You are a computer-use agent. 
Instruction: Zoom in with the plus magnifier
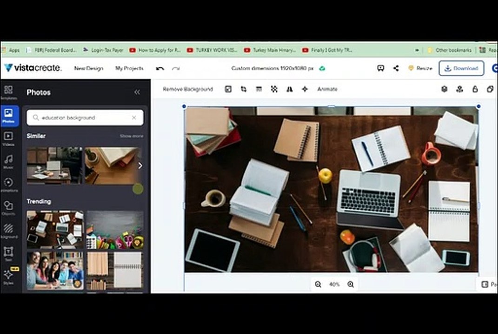pyautogui.click(x=350, y=284)
